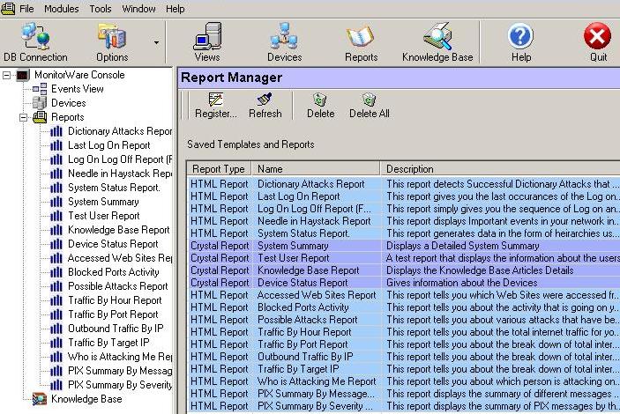Select Log On Log Off Report tree item
The width and height of the screenshot is (620, 414).
[x=120, y=159]
